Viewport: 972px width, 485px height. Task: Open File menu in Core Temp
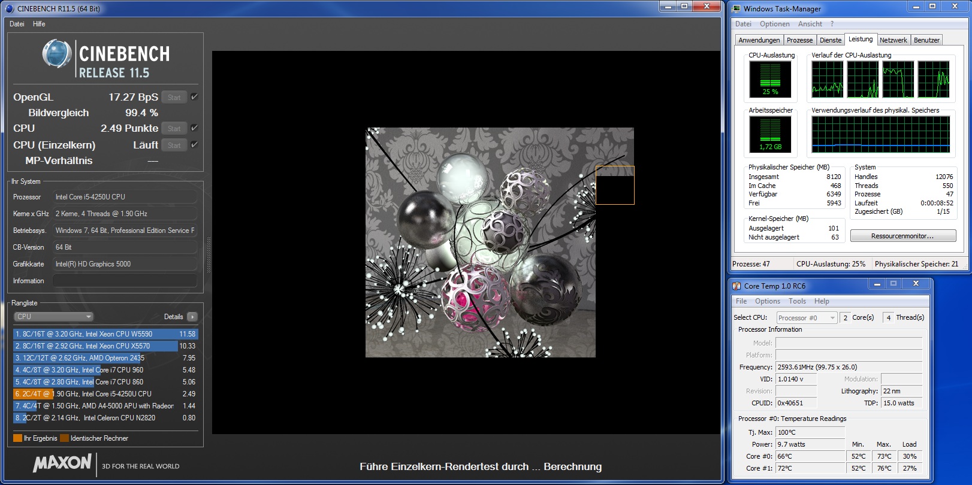(x=741, y=301)
